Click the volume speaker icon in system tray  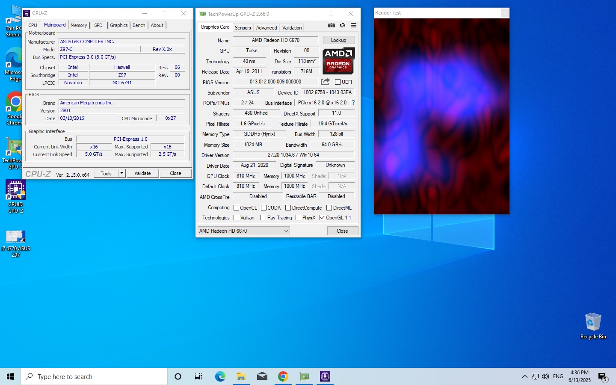[x=545, y=376]
